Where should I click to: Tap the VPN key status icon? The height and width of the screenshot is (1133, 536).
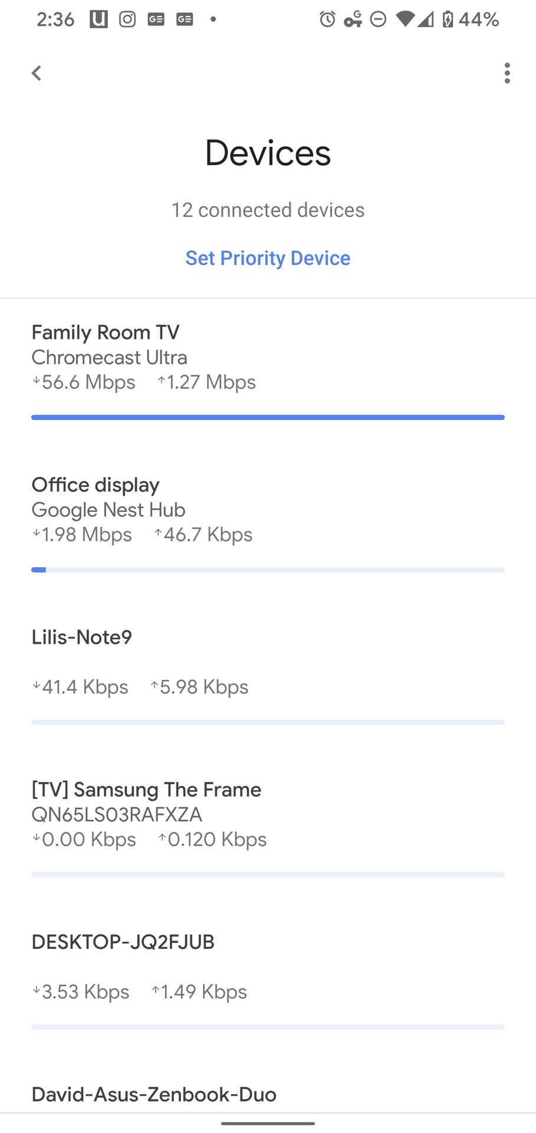[x=353, y=19]
